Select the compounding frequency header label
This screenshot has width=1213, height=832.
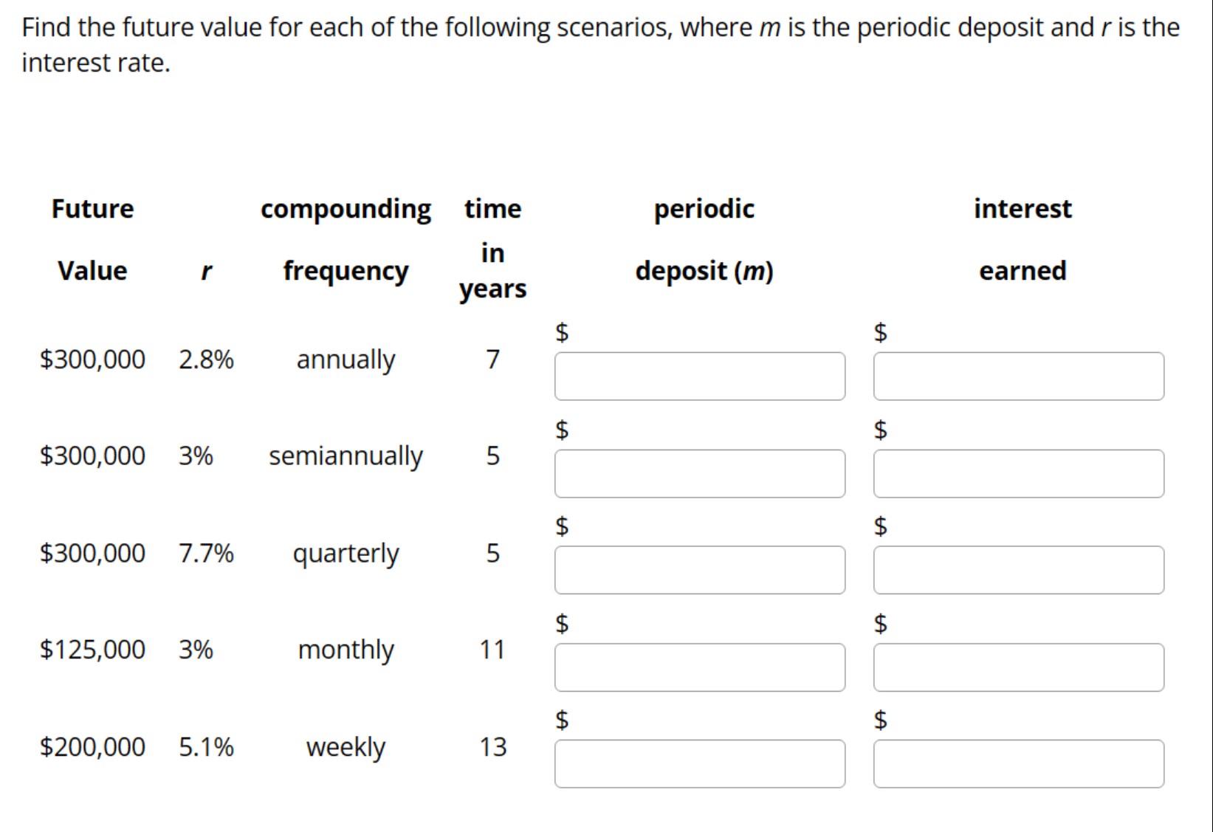click(x=345, y=239)
